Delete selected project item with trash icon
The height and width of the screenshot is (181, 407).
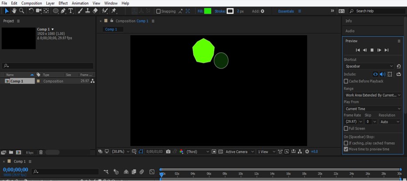(x=41, y=153)
